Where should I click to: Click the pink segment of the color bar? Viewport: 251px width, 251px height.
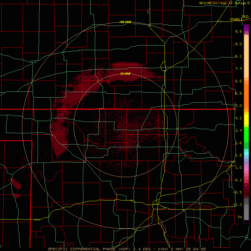tap(246, 169)
